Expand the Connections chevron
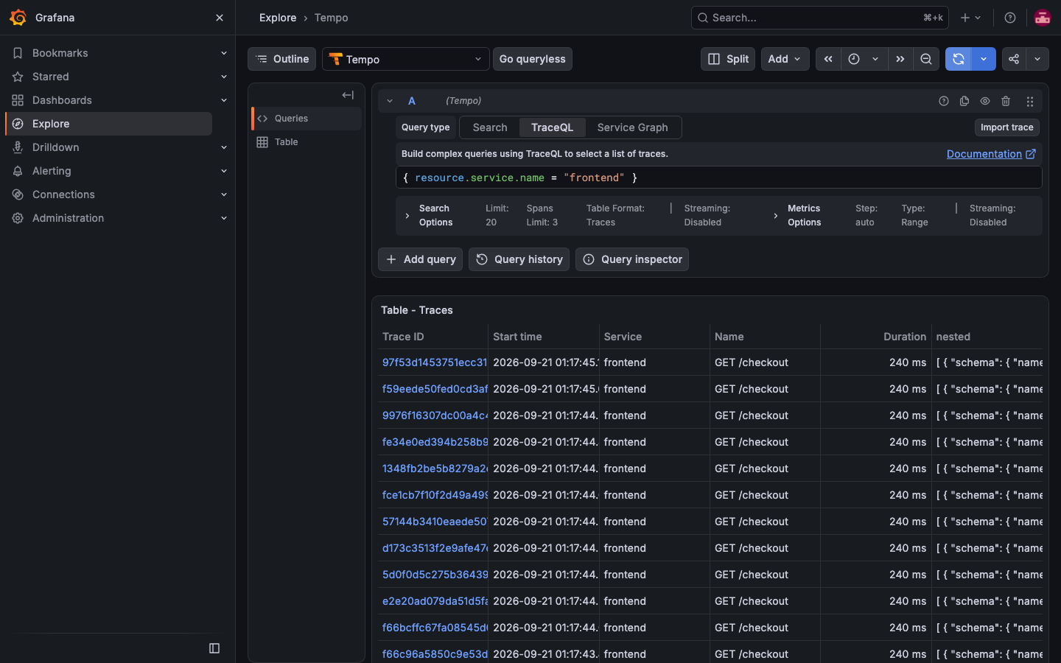 pos(224,194)
